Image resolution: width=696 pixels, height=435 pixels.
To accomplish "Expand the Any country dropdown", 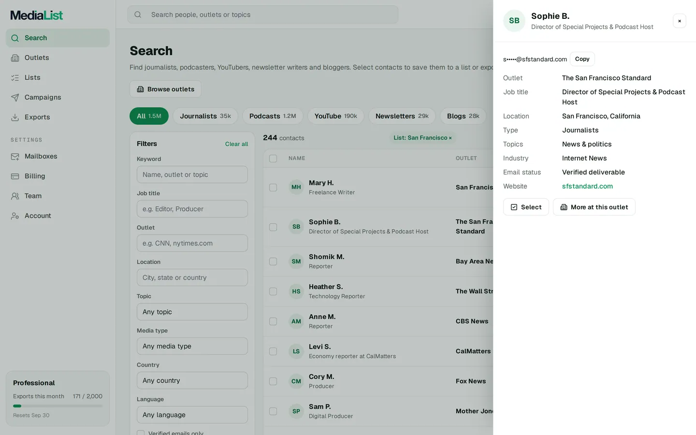I will tap(192, 380).
